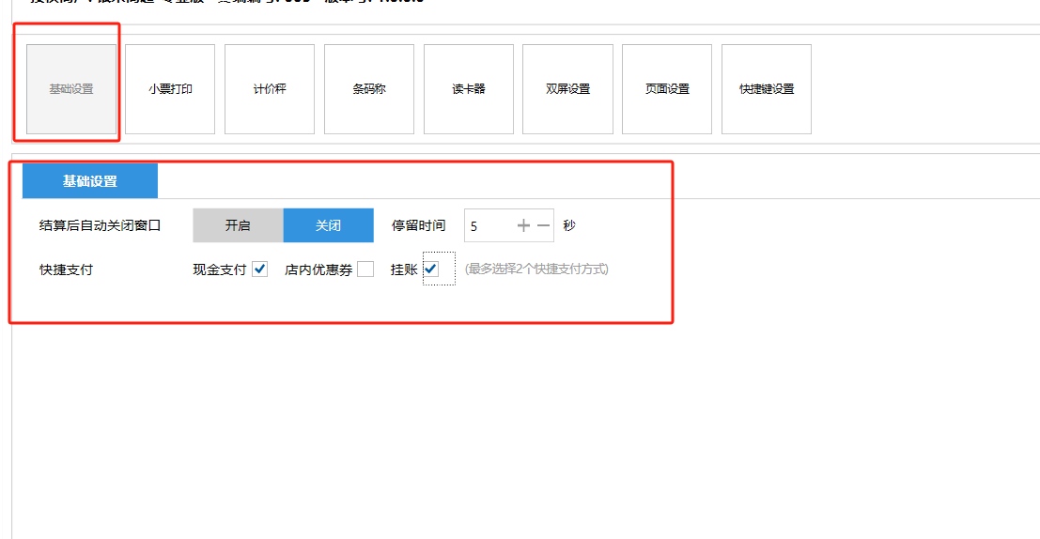Turn on auto-close with the 开启 option
This screenshot has width=1040, height=539.
(x=238, y=226)
